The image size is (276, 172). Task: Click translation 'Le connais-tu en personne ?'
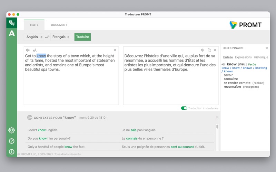(x=143, y=139)
